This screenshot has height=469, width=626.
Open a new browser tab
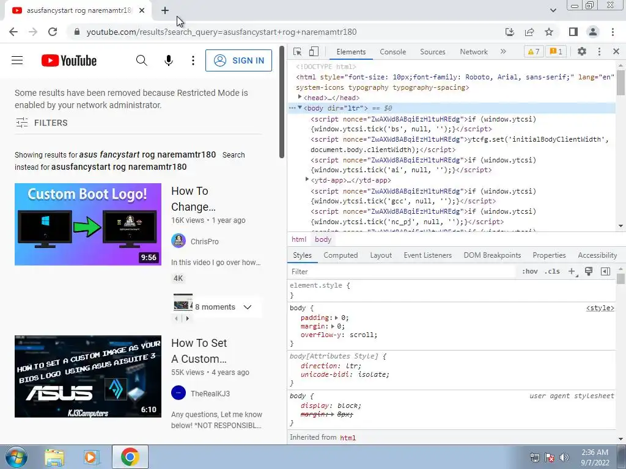(165, 11)
